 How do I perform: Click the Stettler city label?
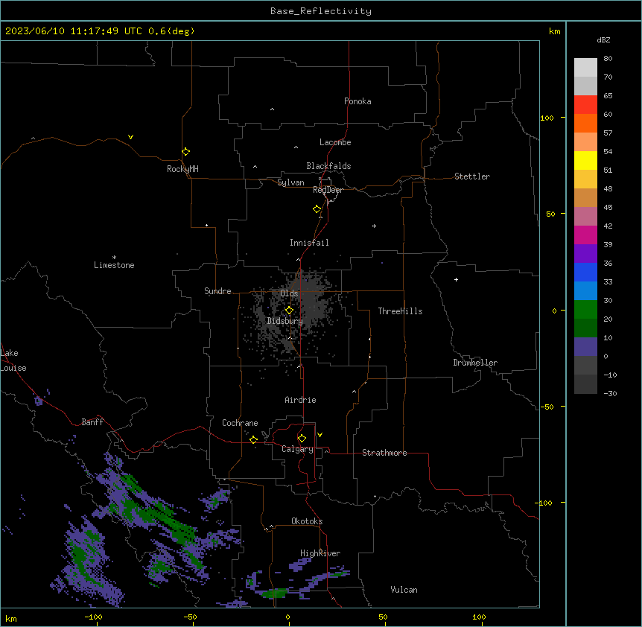pos(472,176)
